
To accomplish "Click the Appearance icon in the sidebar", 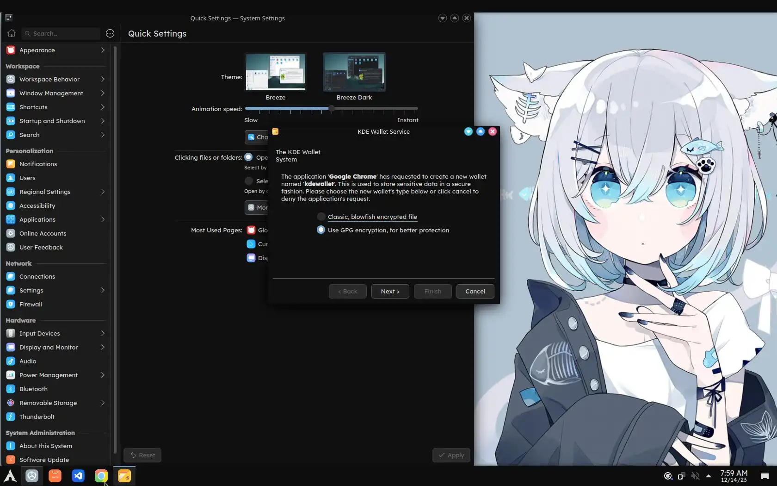I will click(11, 50).
